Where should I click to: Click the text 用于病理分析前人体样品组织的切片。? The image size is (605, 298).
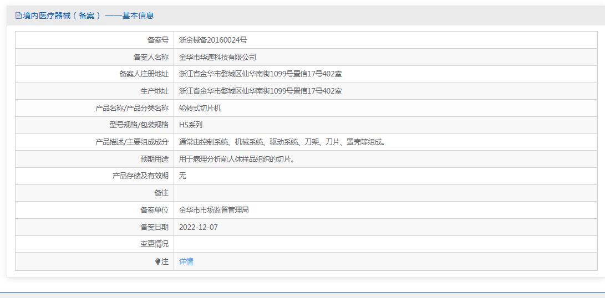[x=237, y=159]
